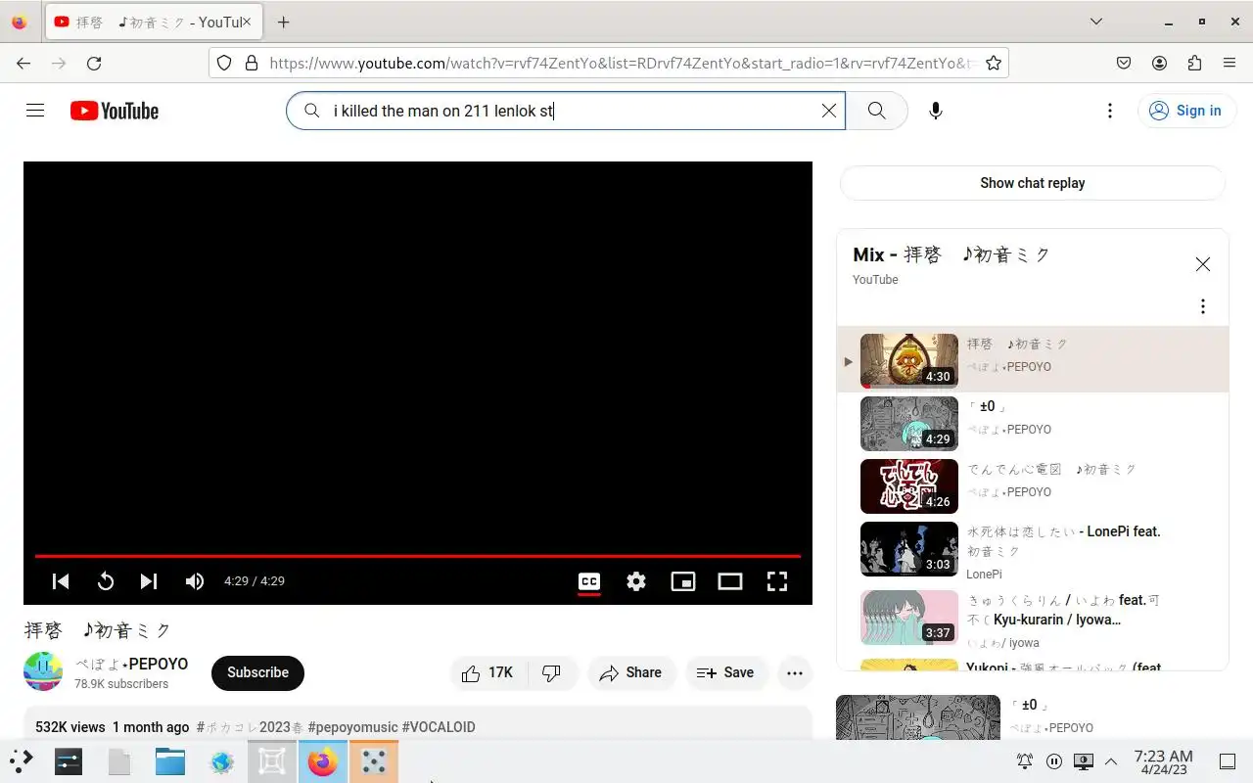This screenshot has height=783, width=1253.
Task: Open taskbar notifications bell icon
Action: coord(1025,761)
